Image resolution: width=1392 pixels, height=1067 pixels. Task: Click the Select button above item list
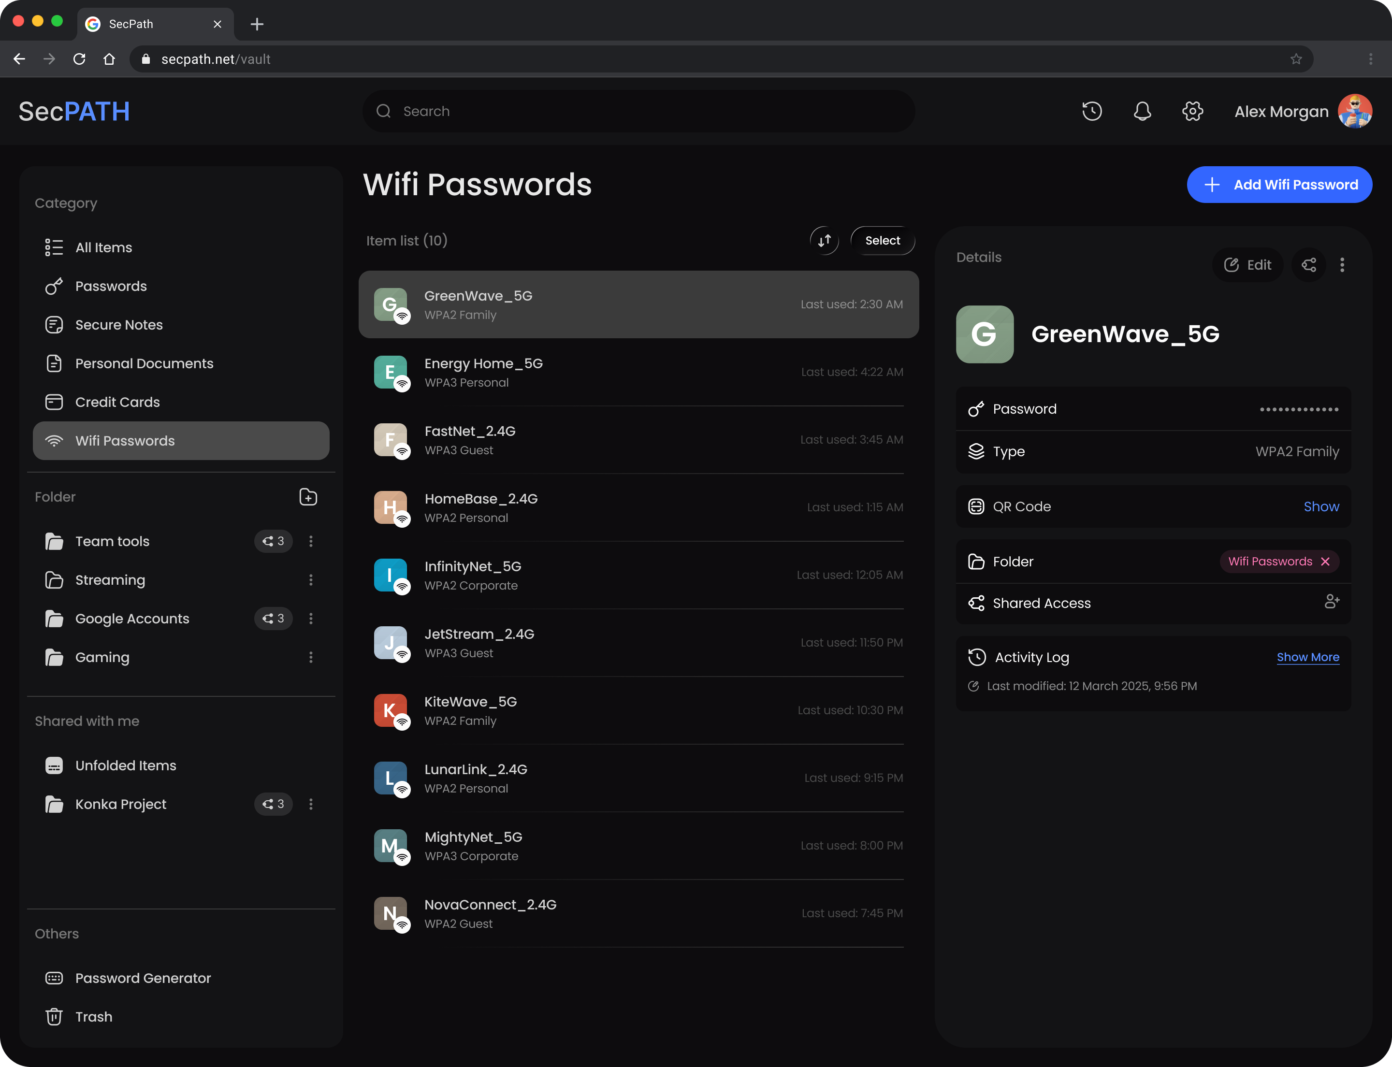[883, 241]
